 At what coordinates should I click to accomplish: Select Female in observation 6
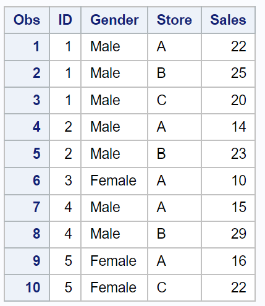pos(113,181)
